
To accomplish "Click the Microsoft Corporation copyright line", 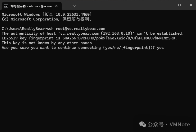I will 46,19.
